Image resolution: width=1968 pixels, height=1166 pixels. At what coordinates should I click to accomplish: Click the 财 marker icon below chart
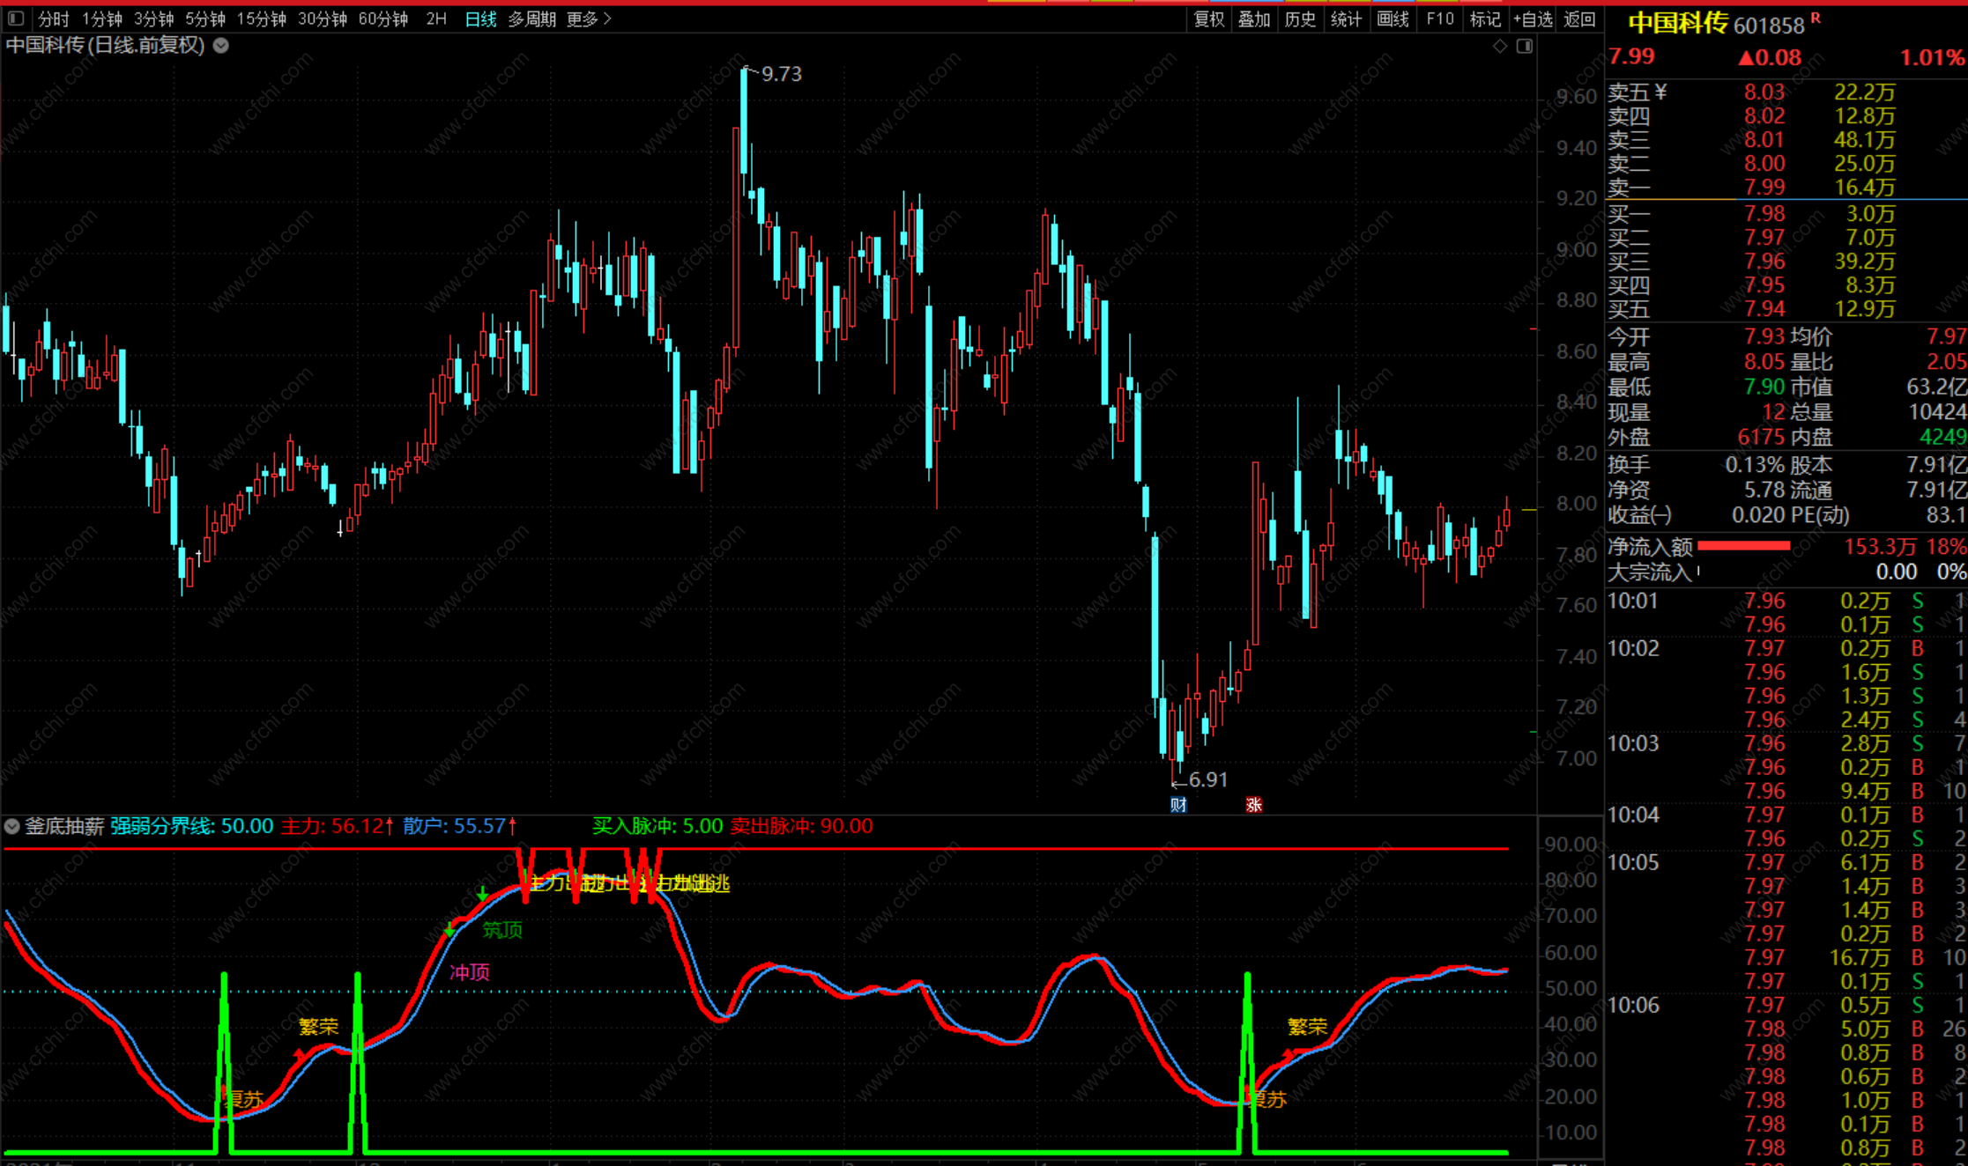click(1178, 804)
